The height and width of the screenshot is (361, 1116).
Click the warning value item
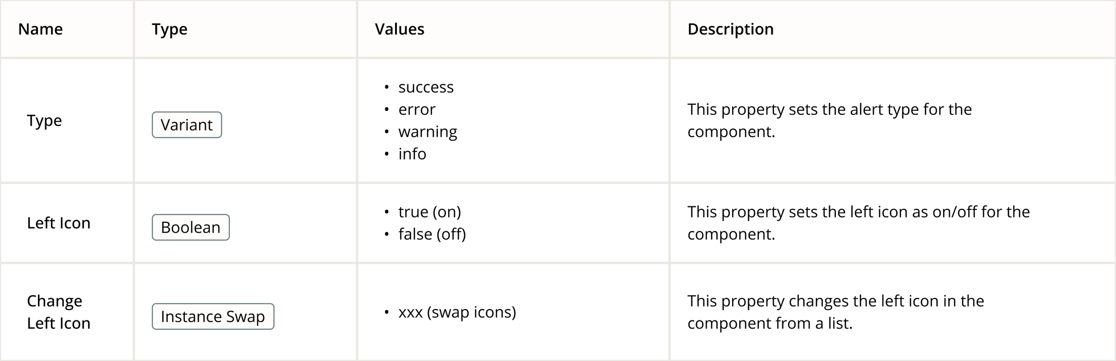click(x=428, y=132)
